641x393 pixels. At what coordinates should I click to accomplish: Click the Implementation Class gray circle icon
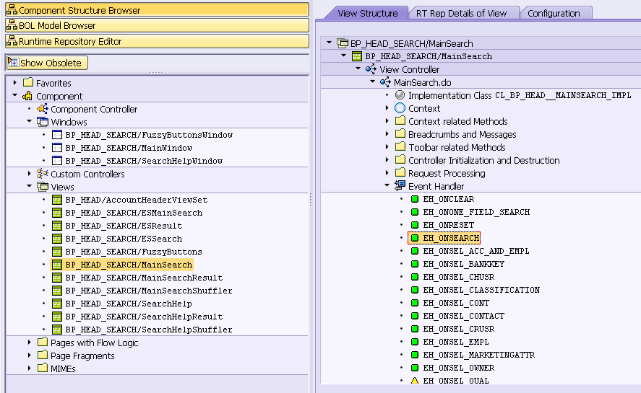[400, 95]
